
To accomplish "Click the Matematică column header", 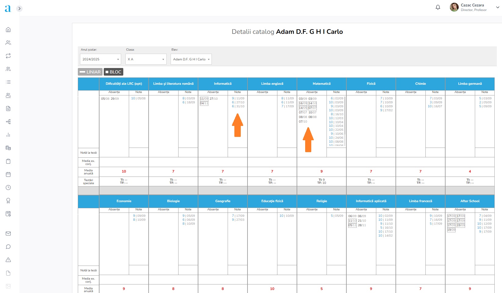I will point(321,84).
